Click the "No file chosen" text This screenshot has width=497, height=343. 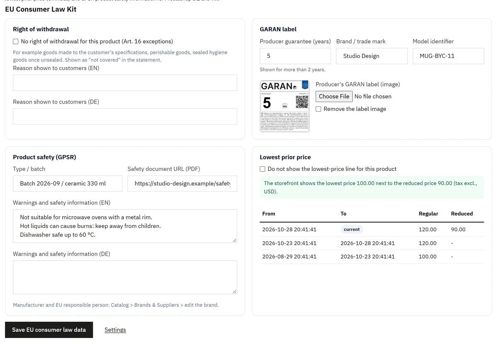pos(373,96)
